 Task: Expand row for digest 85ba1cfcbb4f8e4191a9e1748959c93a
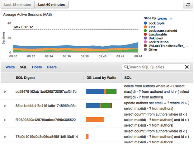(x=5, y=106)
